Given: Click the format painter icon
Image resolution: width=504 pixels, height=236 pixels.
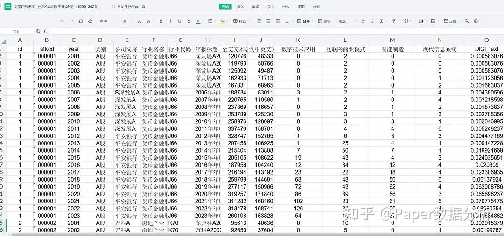Looking at the screenshot, I should (81, 21).
